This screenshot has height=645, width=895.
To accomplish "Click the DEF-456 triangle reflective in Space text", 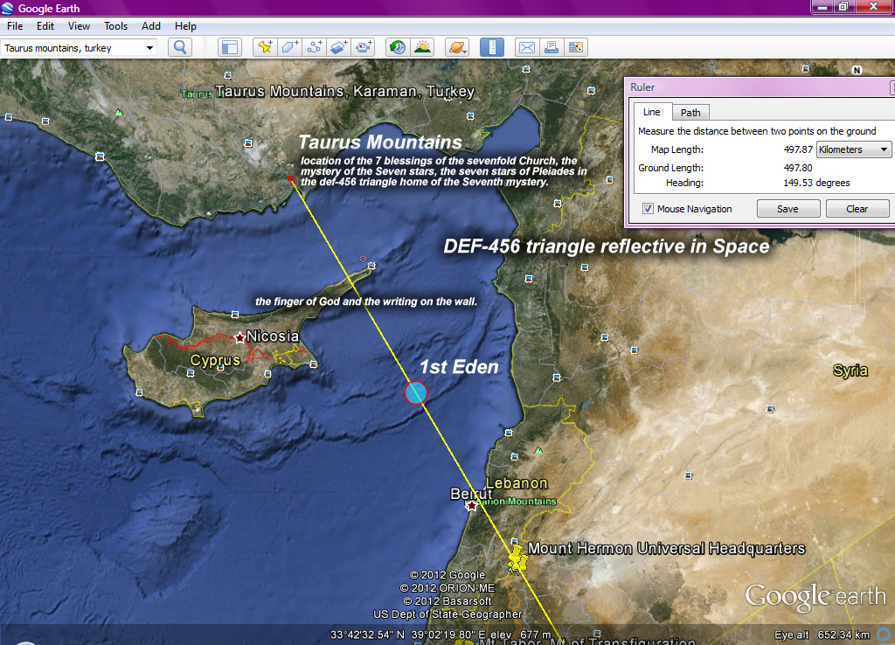I will (x=607, y=246).
